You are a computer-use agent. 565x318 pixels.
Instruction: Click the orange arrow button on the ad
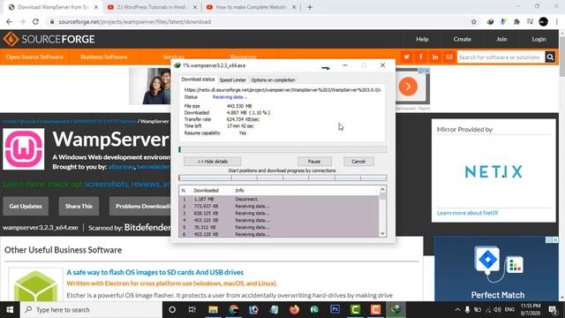tap(408, 87)
